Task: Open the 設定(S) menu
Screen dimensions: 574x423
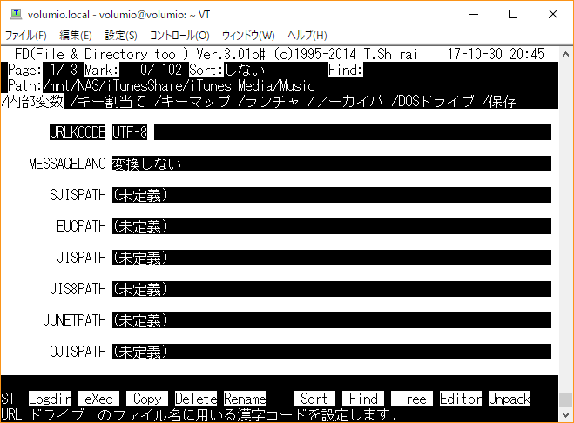Action: tap(121, 36)
